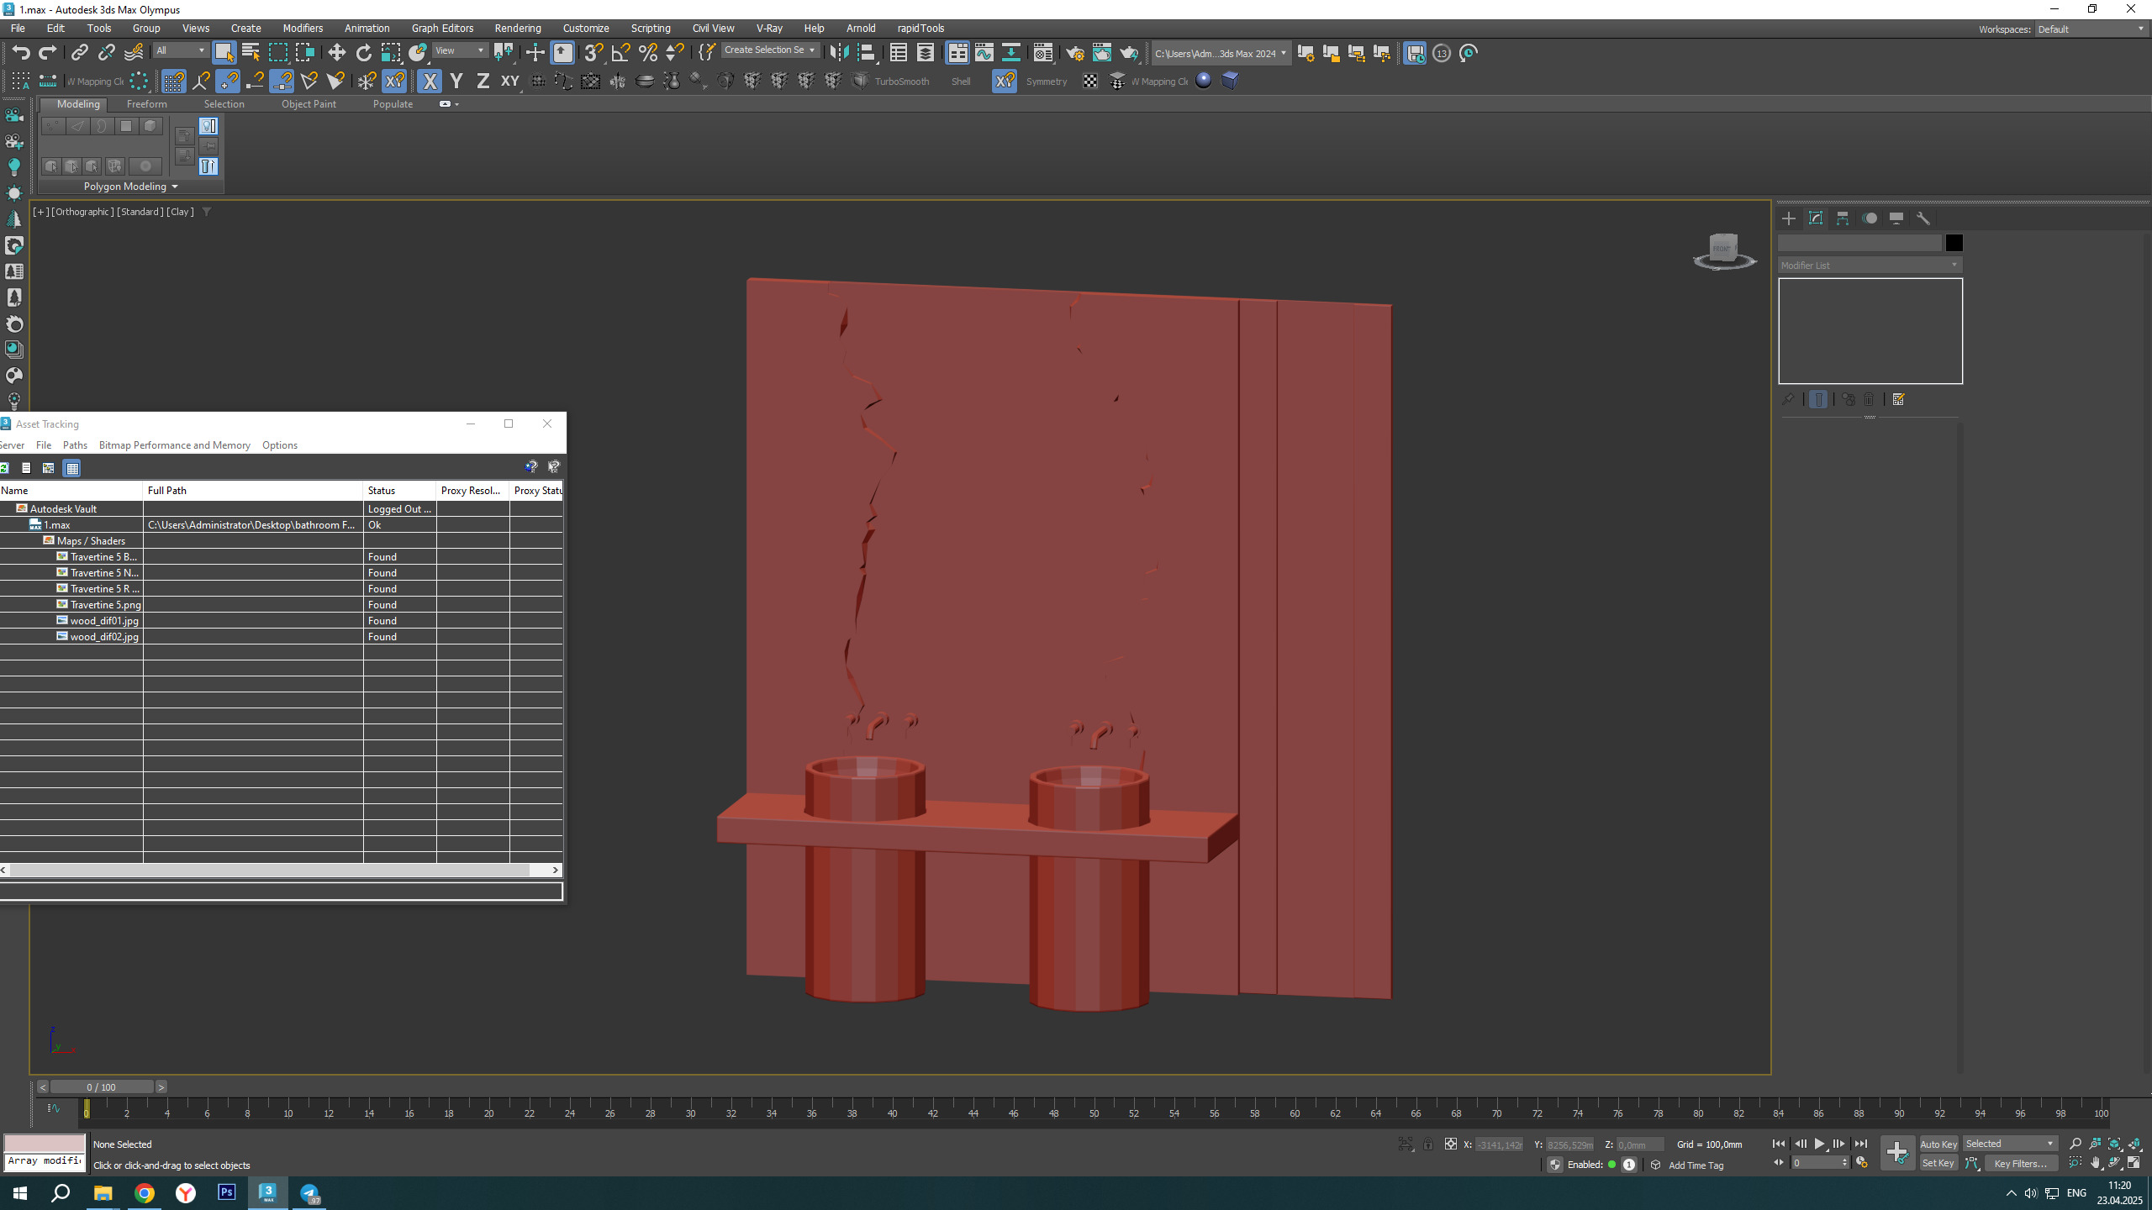Toggle Restrict to Y axis constraint
2152x1210 pixels.
click(x=456, y=82)
